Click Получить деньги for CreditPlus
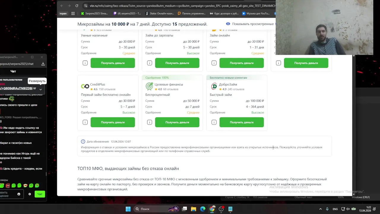 click(x=113, y=122)
